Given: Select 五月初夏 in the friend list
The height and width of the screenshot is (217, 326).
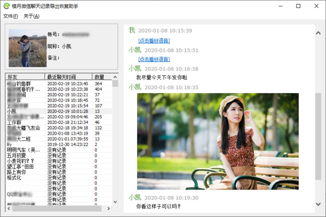Looking at the screenshot, I should [x=16, y=156].
